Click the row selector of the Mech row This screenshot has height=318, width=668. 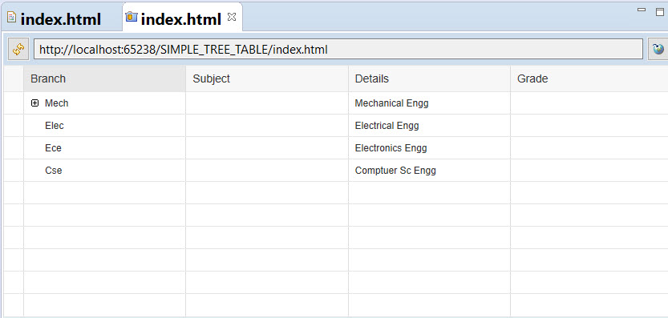coord(13,103)
